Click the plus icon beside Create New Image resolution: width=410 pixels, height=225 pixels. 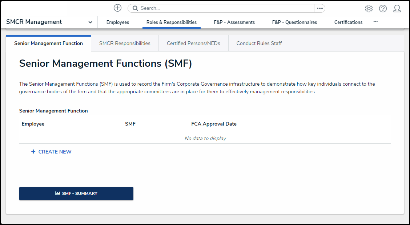coord(33,152)
